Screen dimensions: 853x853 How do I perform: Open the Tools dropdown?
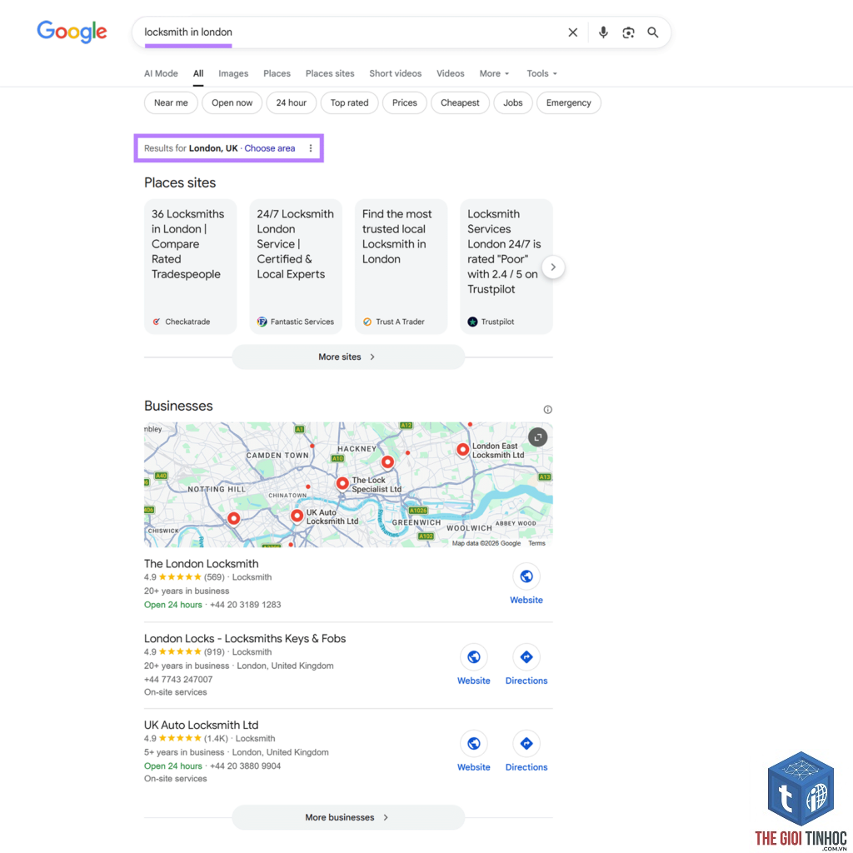point(541,73)
